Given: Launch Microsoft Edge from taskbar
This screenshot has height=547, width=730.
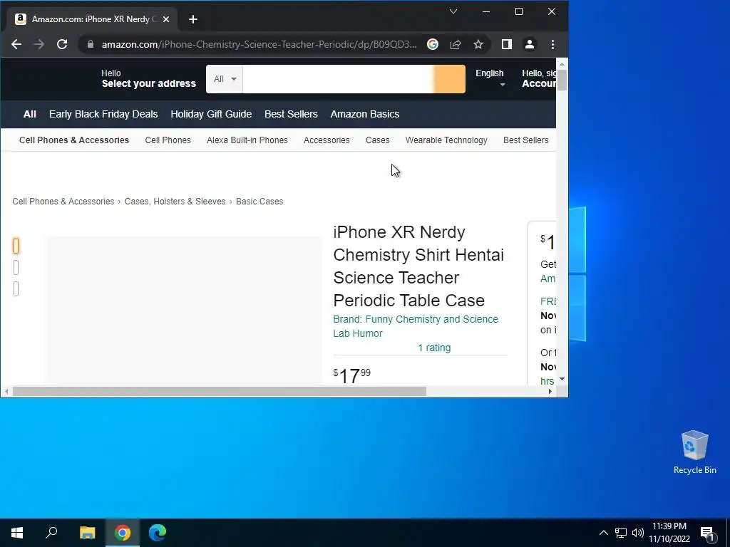Looking at the screenshot, I should coord(158,533).
